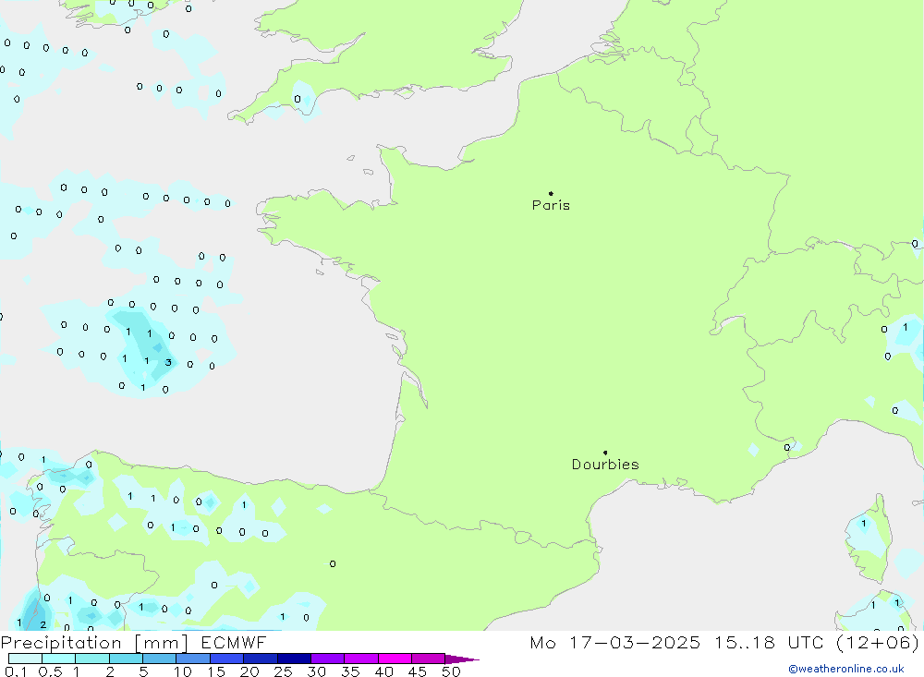Click the '25' legend scale label
This screenshot has height=677, width=924.
[283, 671]
